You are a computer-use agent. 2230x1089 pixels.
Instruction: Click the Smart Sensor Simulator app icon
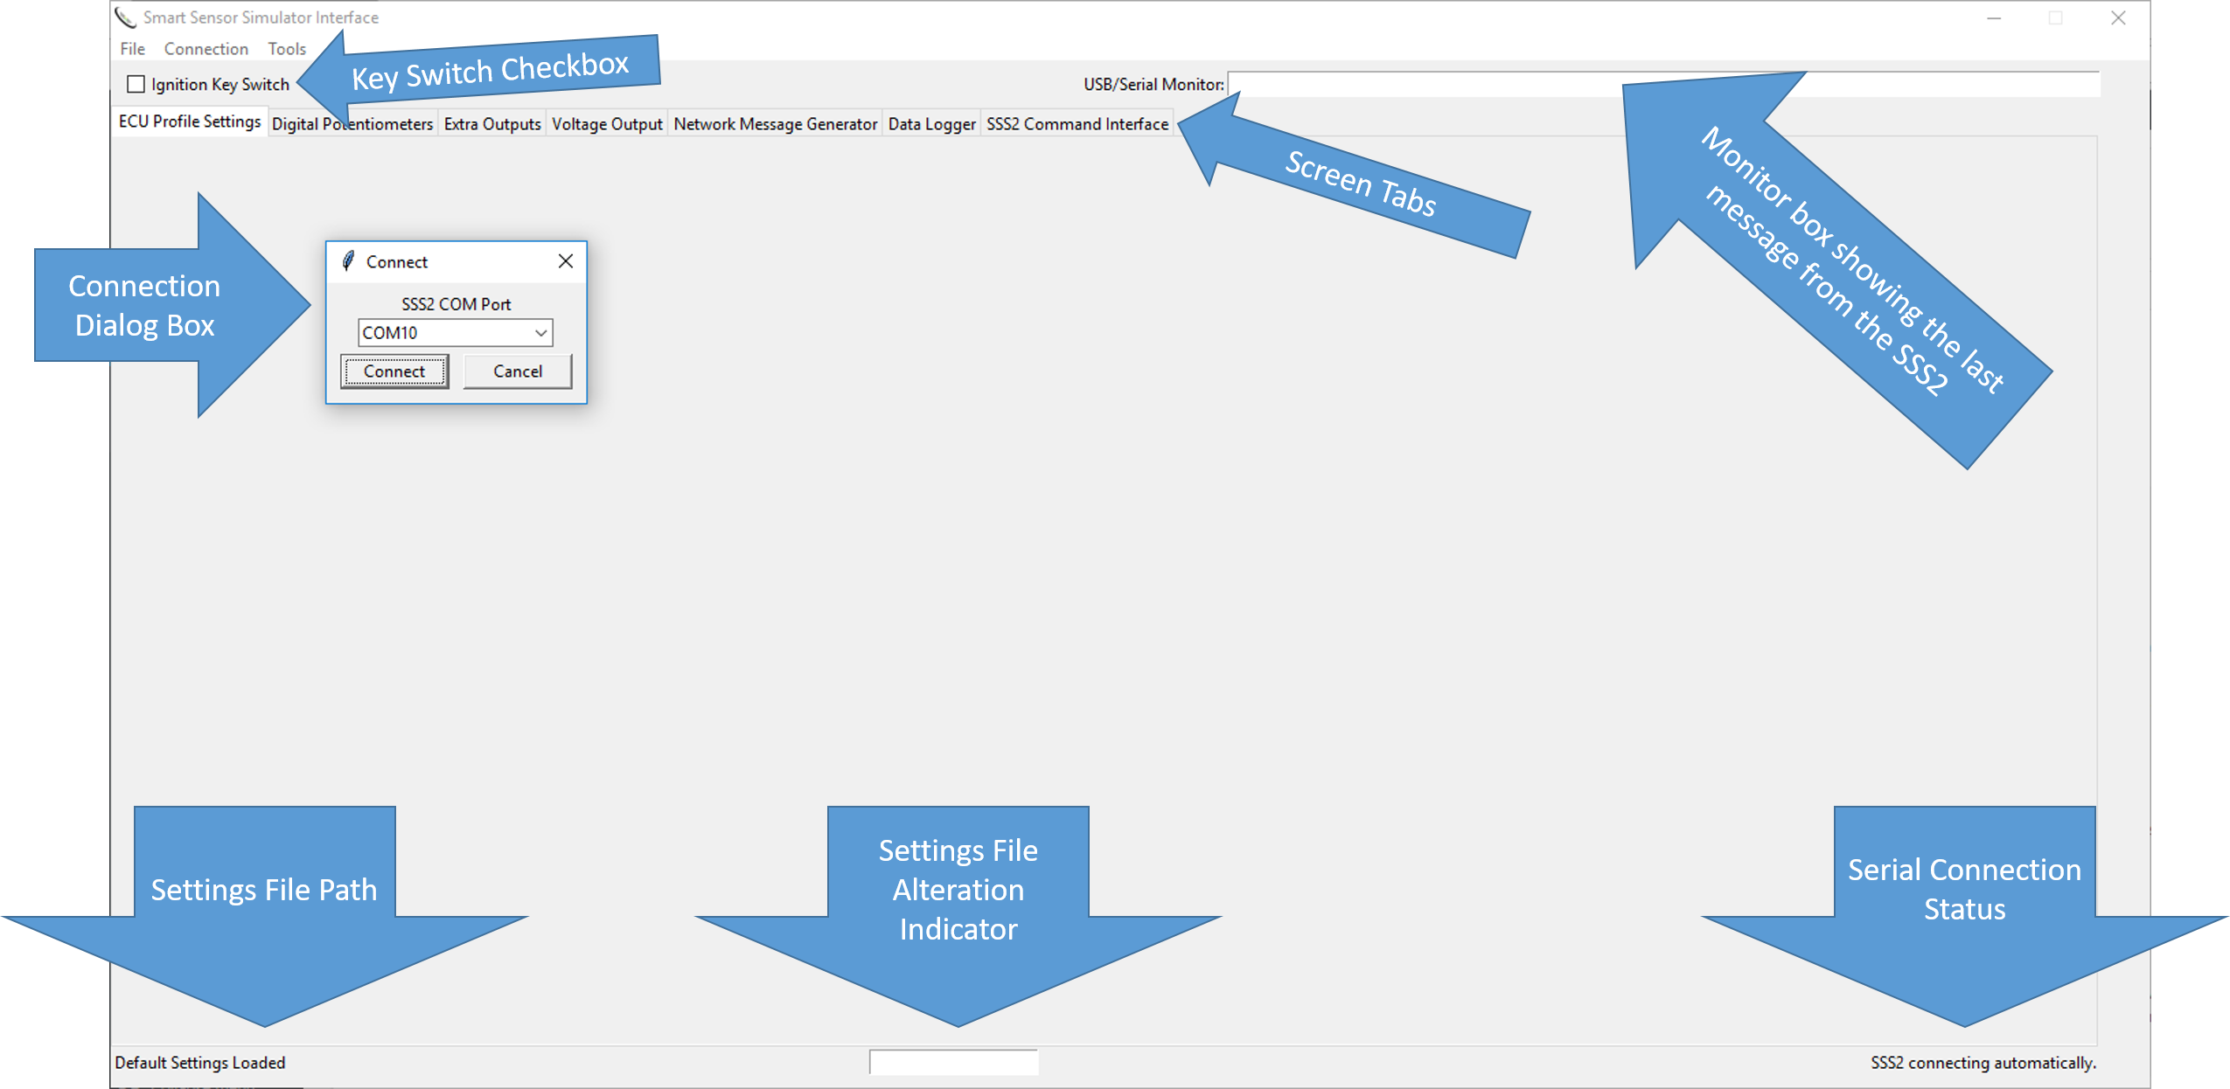click(x=126, y=17)
